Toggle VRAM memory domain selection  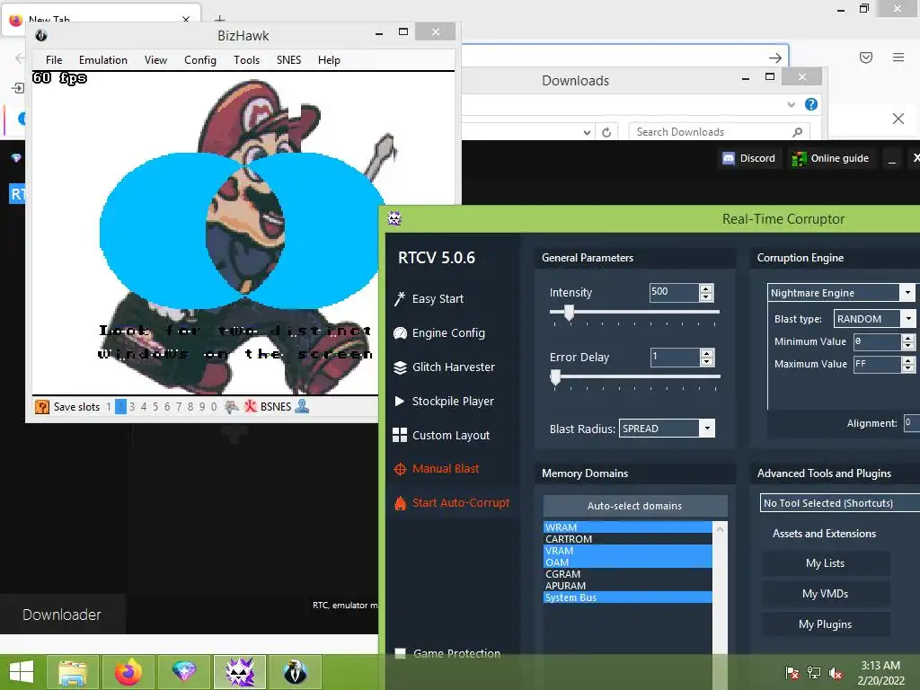click(x=627, y=551)
